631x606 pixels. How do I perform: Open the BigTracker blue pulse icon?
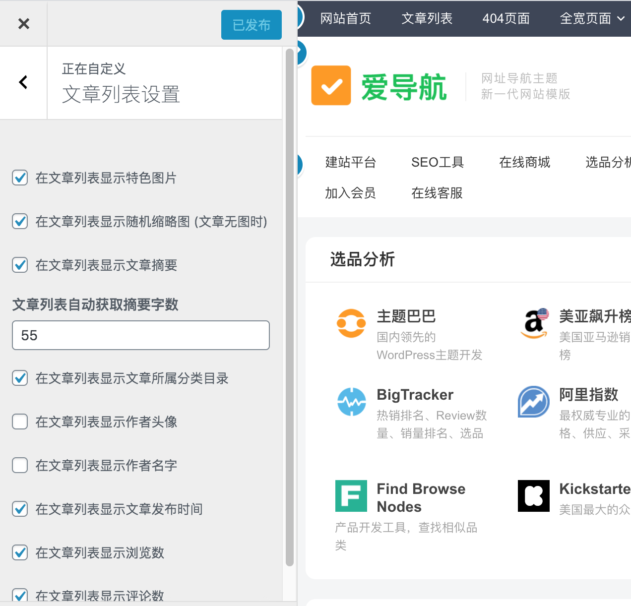coord(351,402)
